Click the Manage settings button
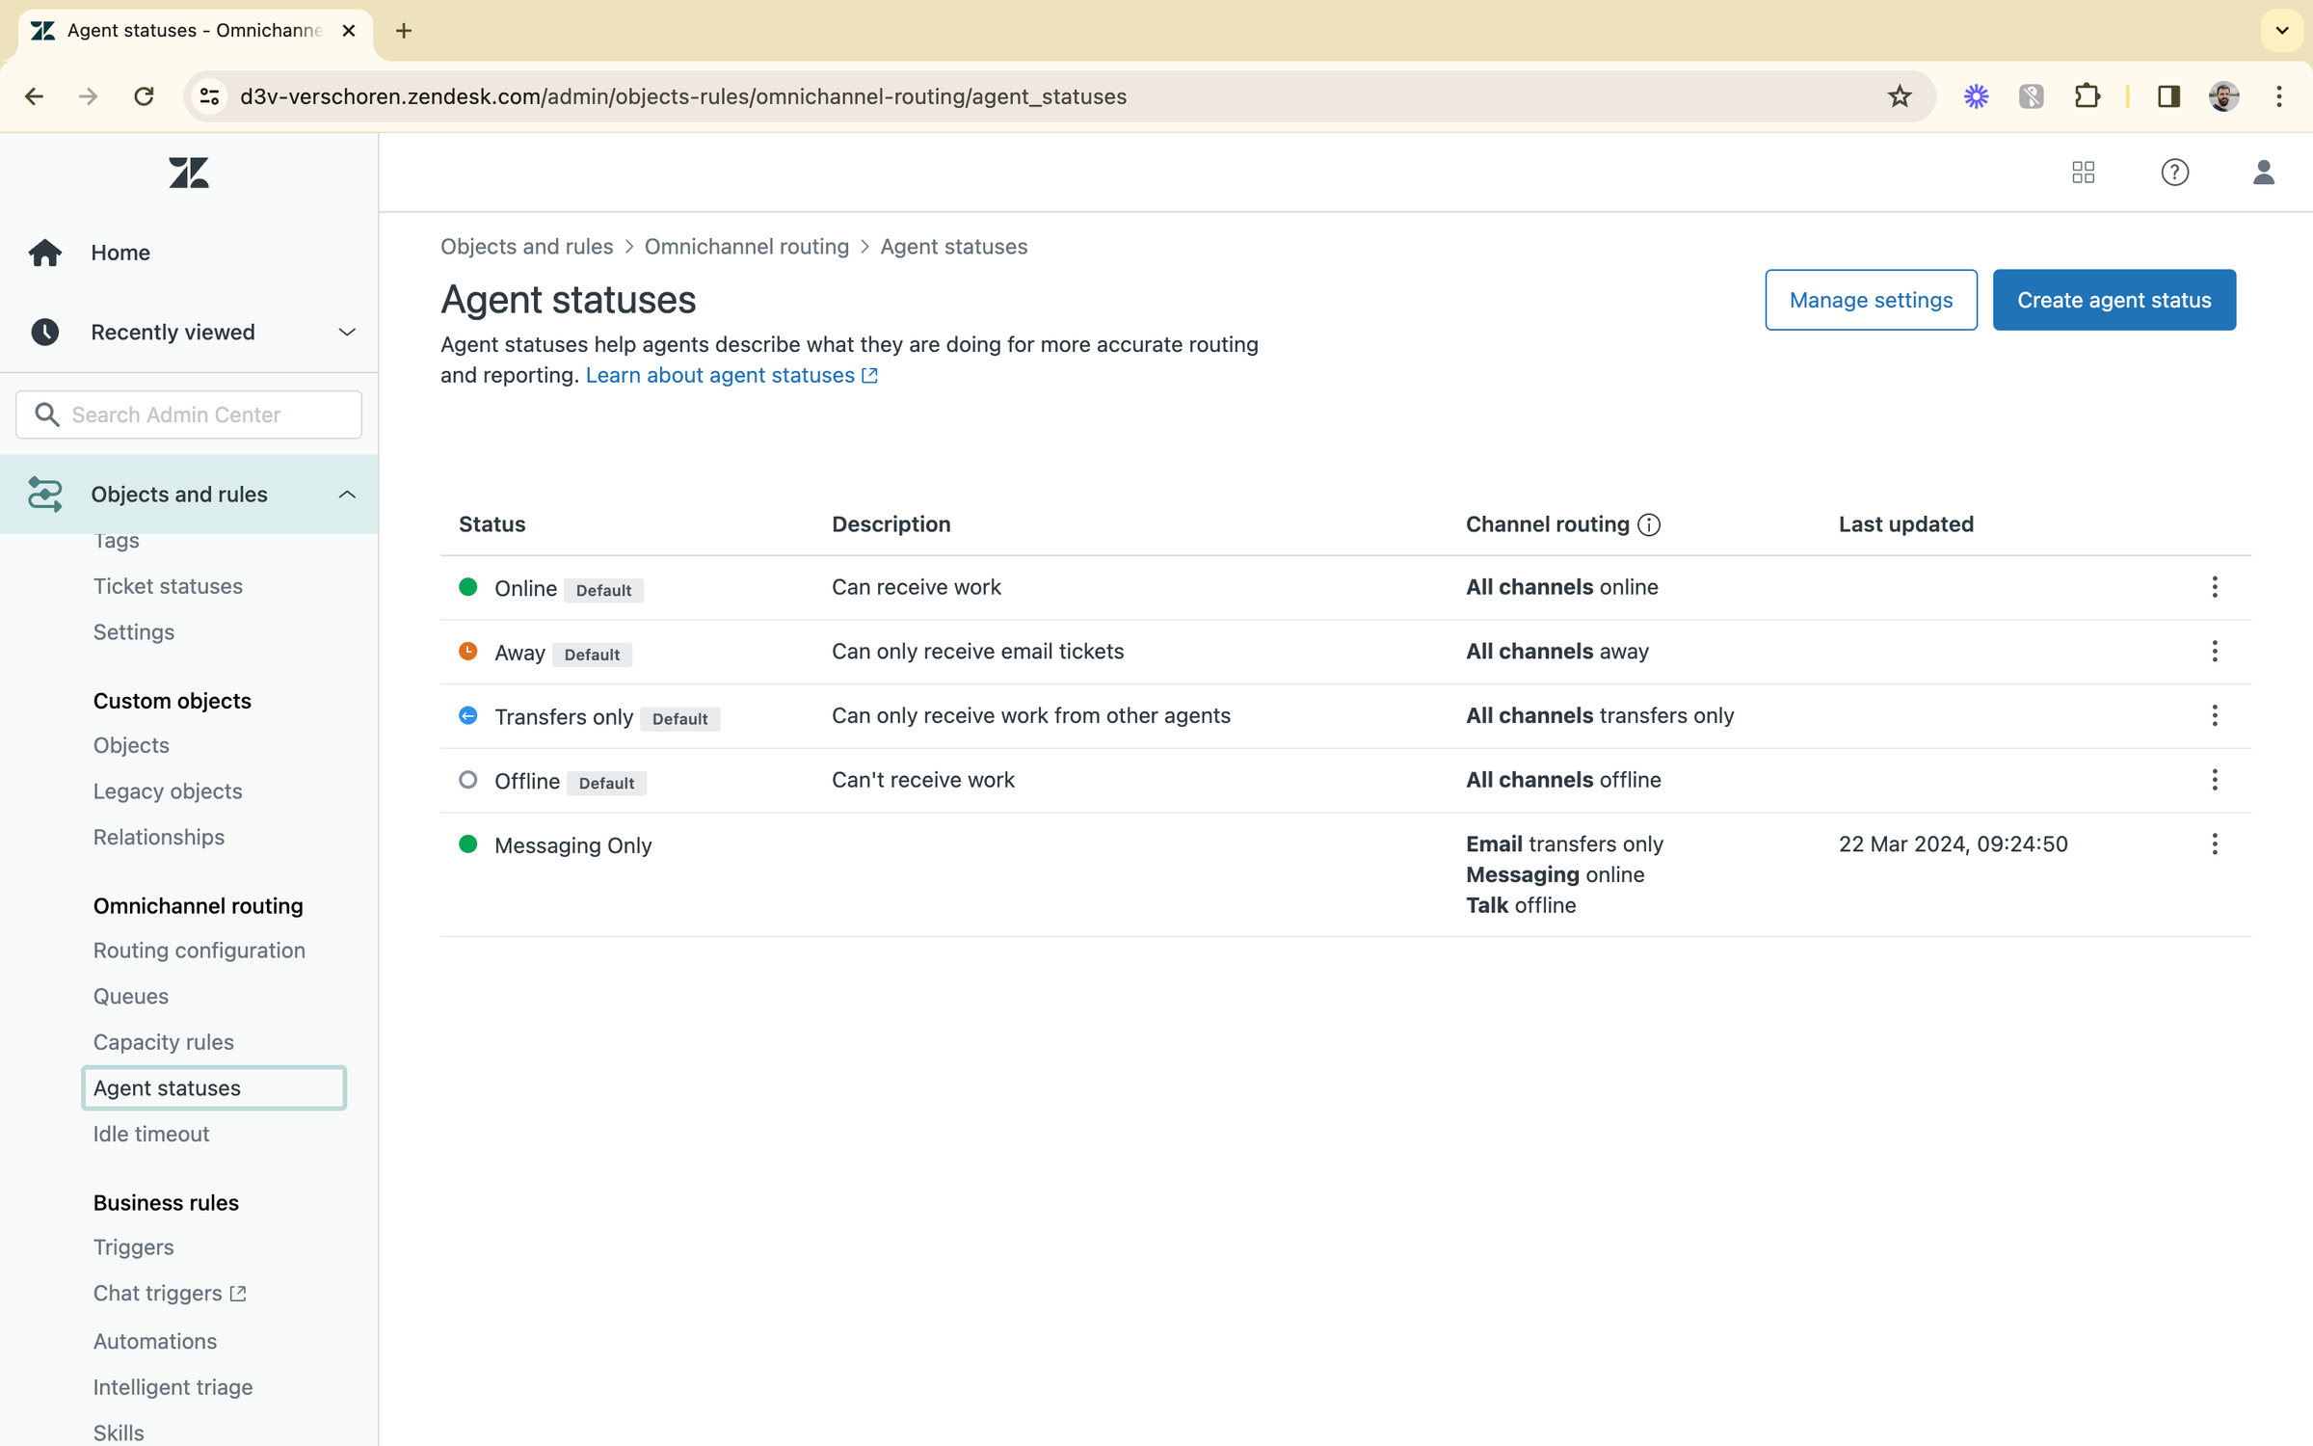2313x1446 pixels. 1871,300
